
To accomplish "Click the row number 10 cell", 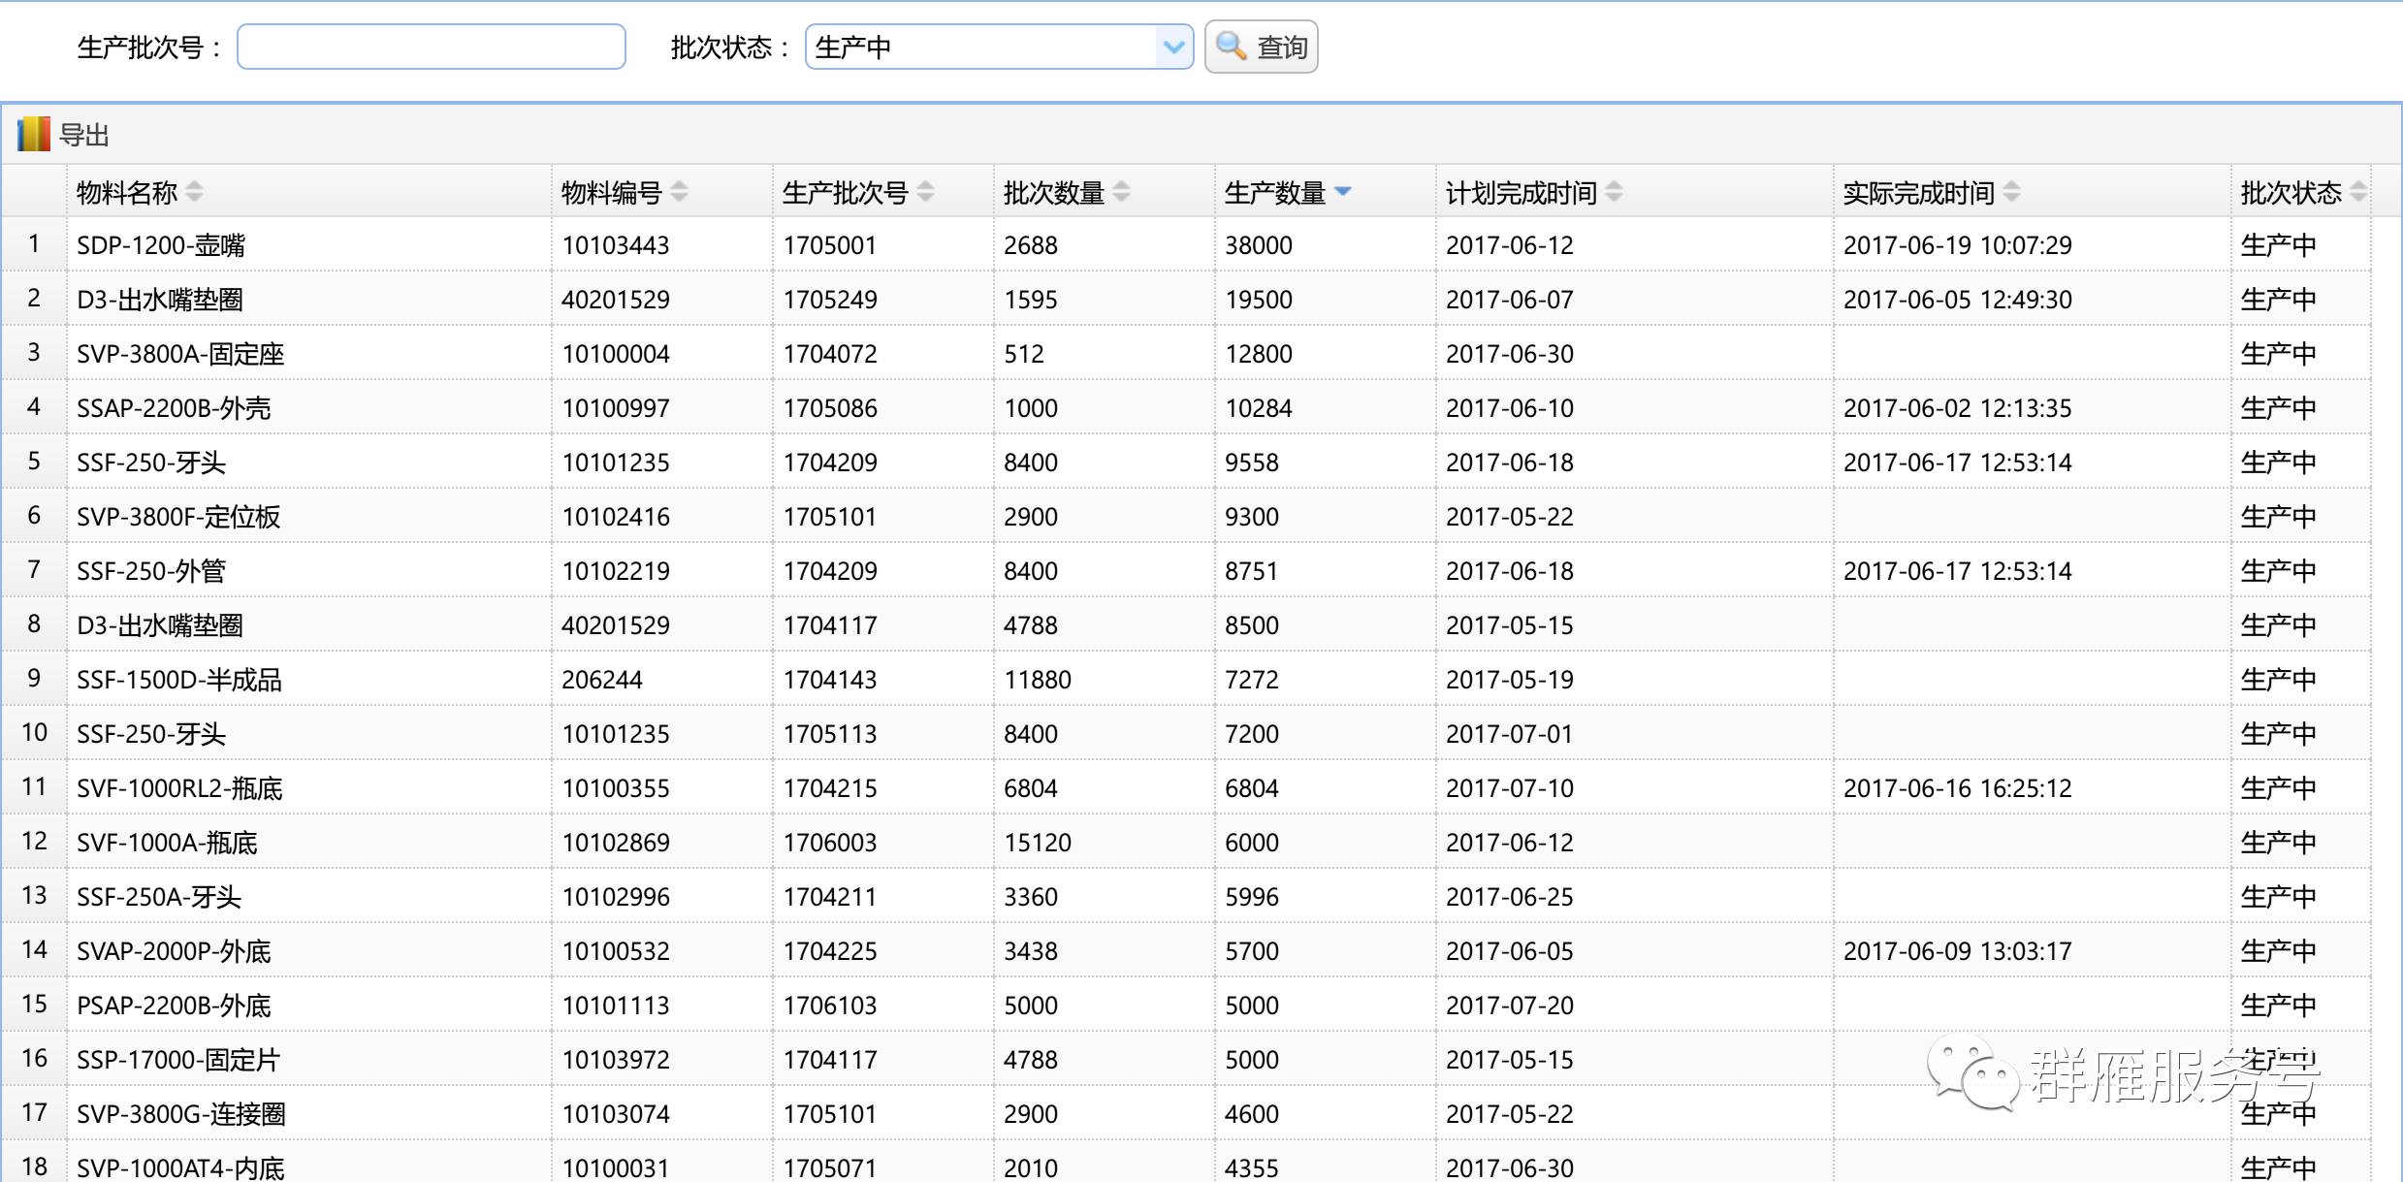I will click(34, 732).
